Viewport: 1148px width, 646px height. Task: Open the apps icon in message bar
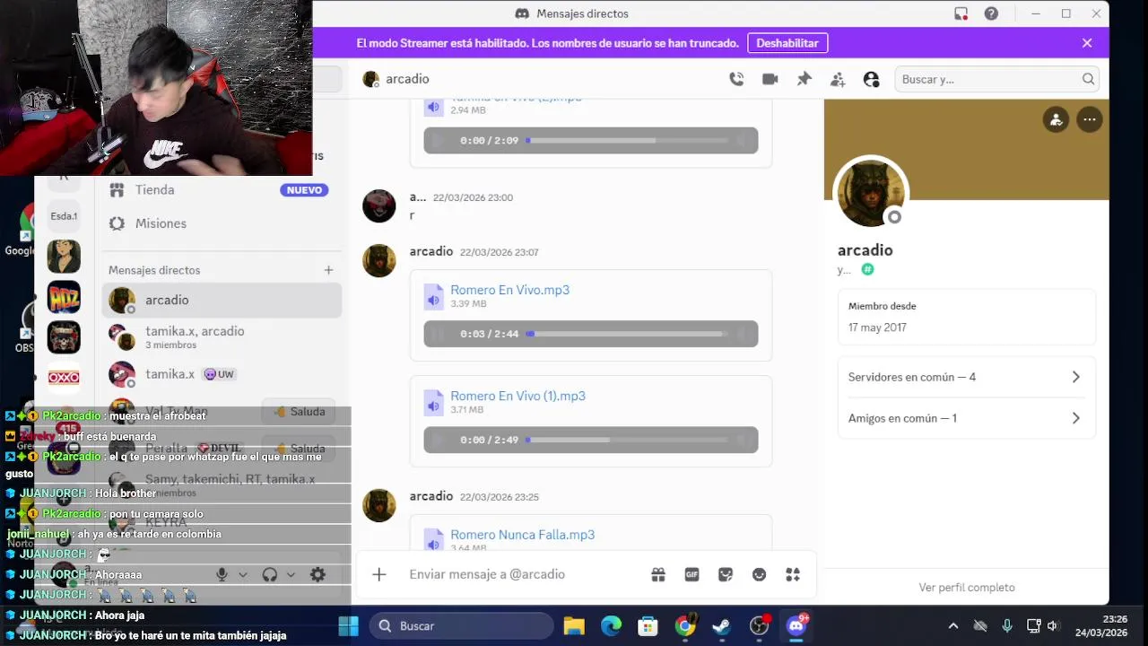click(x=793, y=574)
